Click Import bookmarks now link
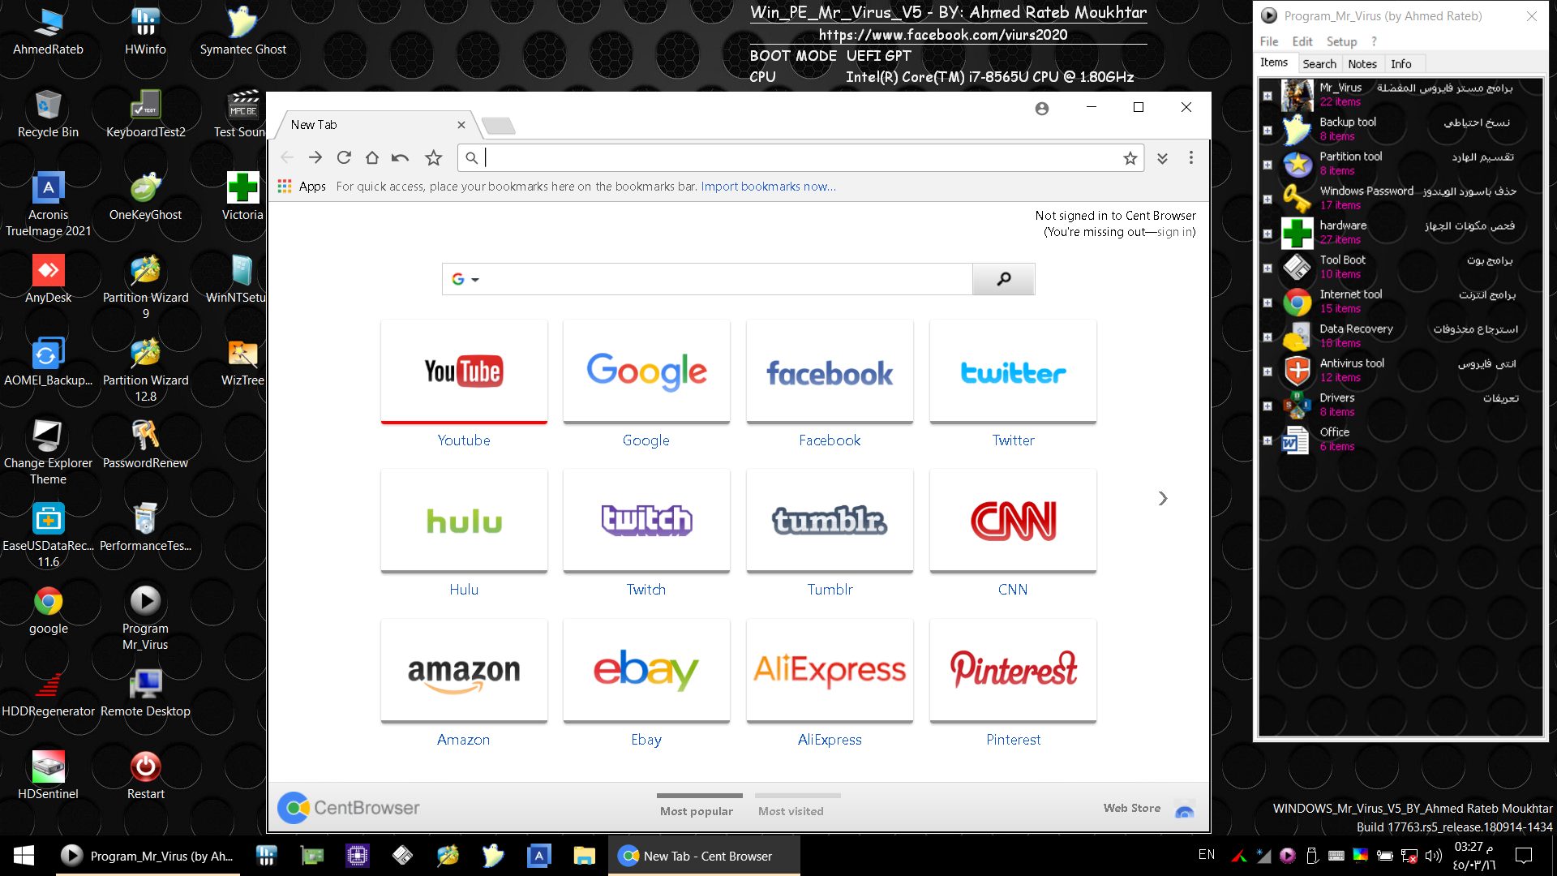 [x=768, y=187]
